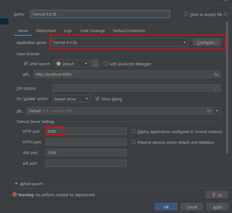Viewport: 232px width, 213px height.
Task: Enable Preserve sessions across restarts and redeploys
Action: tap(134, 142)
